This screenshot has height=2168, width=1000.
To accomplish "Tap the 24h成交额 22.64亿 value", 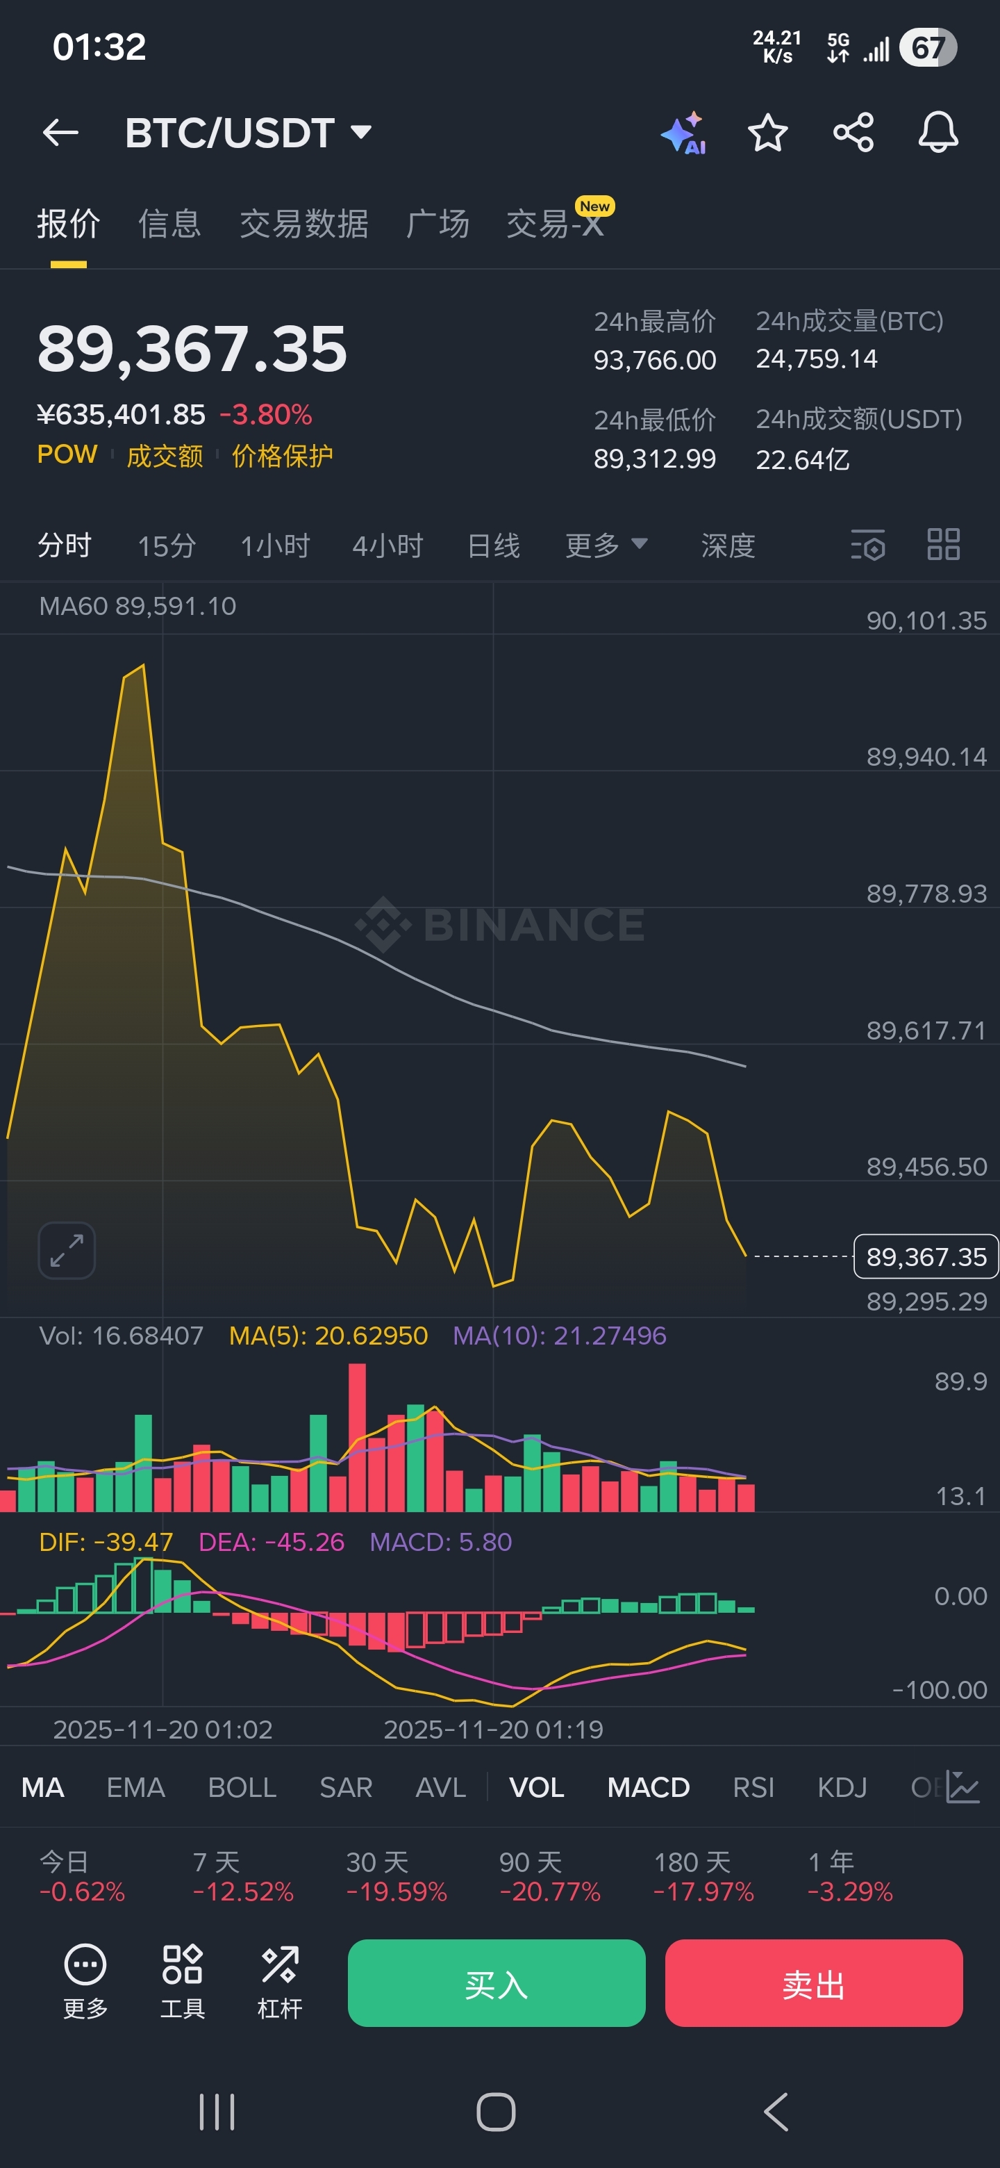I will [802, 459].
